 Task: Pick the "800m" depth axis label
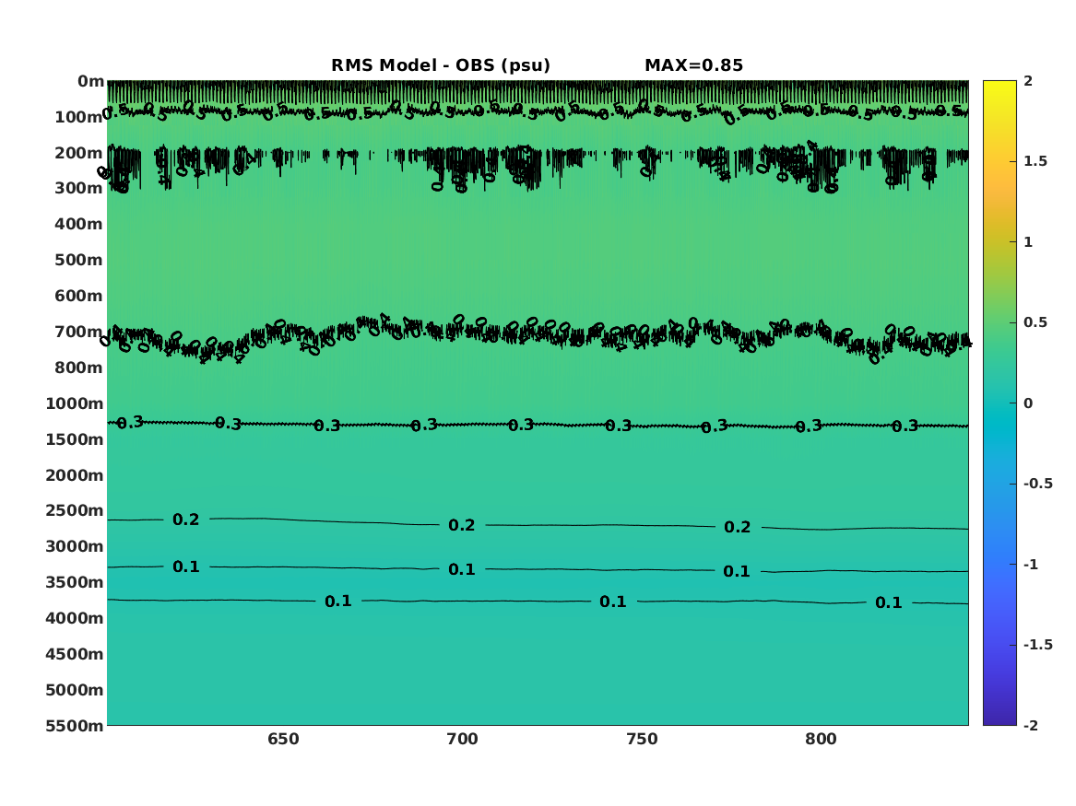(79, 368)
